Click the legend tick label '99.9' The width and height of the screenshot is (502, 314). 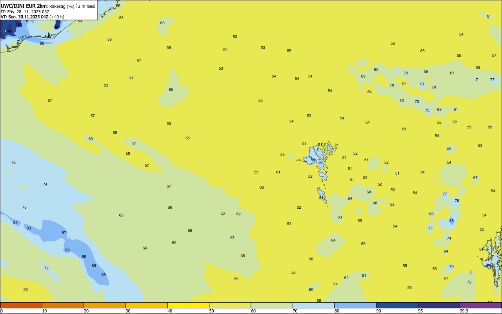[464, 311]
